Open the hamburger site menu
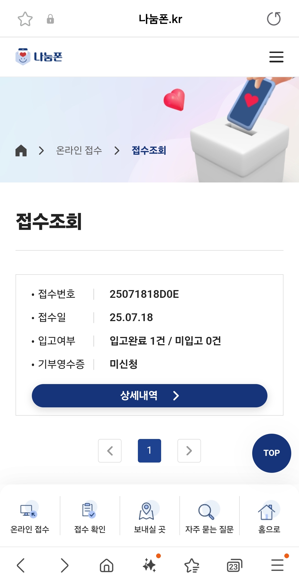The image size is (299, 584). pyautogui.click(x=276, y=57)
